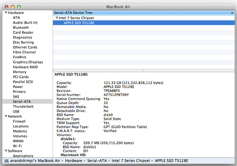Select the APPLE SSD TS128E device row
This screenshot has width=237, height=166.
click(144, 23)
